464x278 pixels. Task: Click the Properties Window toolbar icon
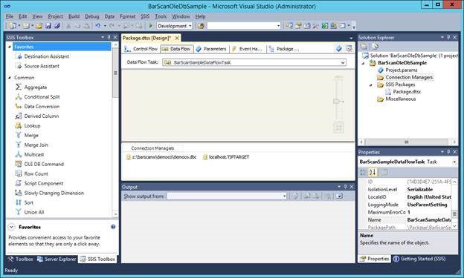298,26
